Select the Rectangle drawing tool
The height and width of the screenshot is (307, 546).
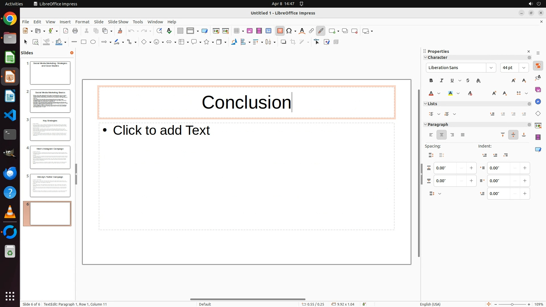tap(84, 42)
